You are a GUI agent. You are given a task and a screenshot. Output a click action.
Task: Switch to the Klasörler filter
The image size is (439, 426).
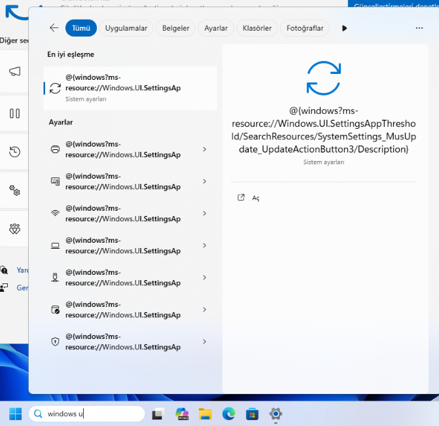(257, 28)
